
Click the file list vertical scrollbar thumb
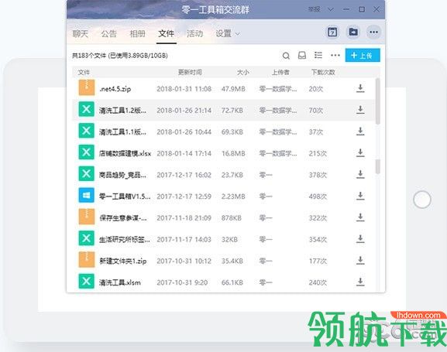click(378, 101)
